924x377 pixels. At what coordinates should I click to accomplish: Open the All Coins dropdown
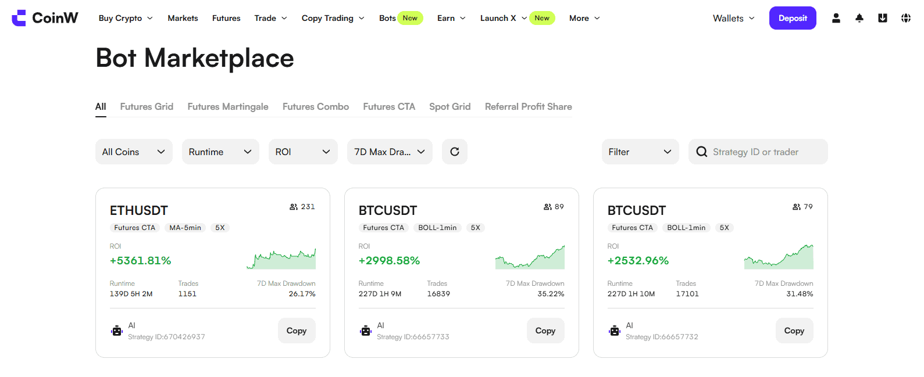[x=134, y=152]
